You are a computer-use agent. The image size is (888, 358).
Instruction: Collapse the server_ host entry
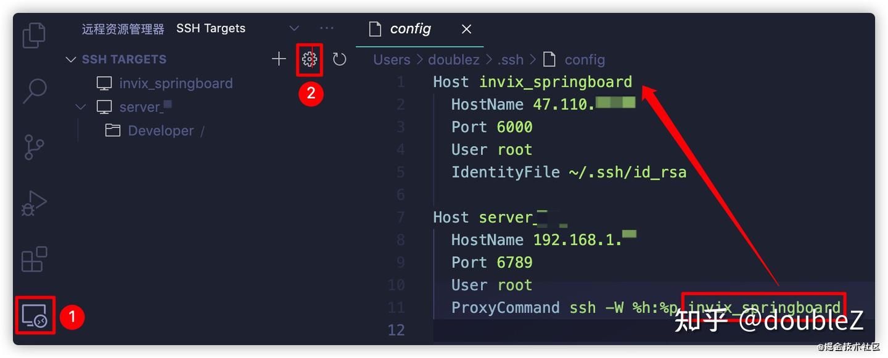(x=80, y=106)
